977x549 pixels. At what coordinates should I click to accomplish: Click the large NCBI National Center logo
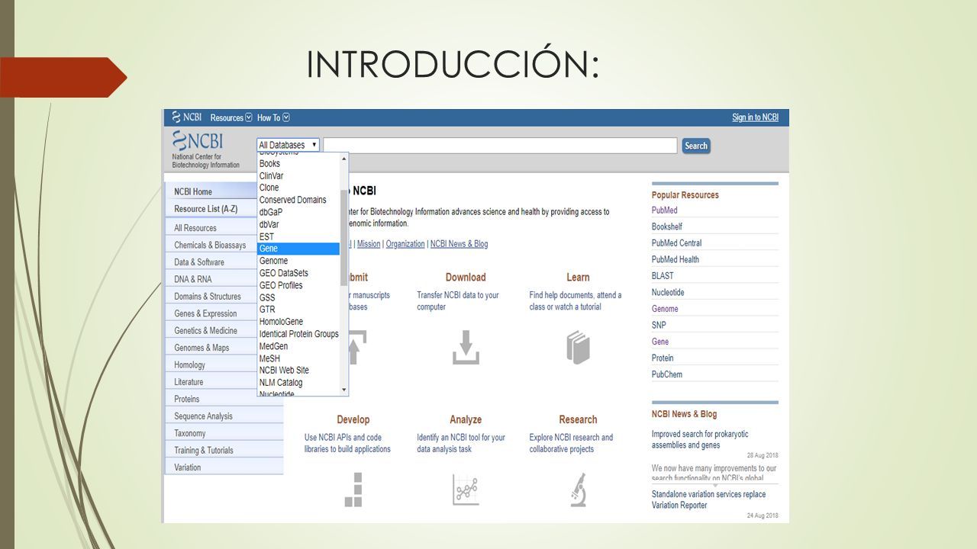click(x=205, y=149)
